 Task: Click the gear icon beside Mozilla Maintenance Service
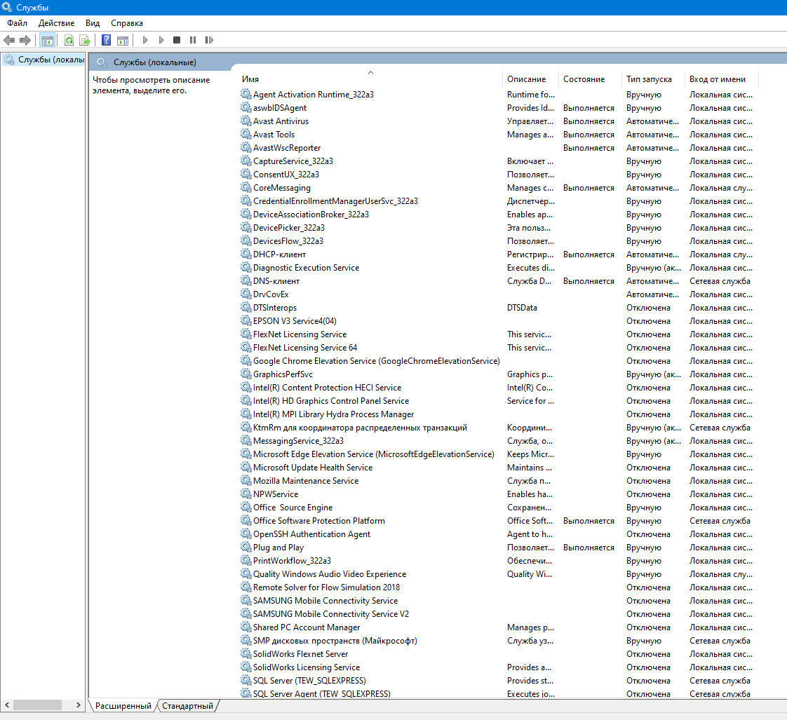tap(245, 480)
